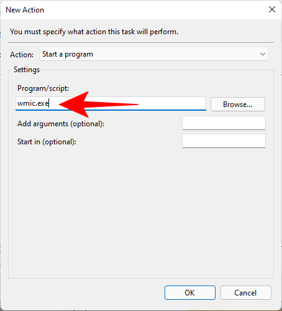The image size is (282, 311).
Task: Place cursor in wmic.exe text
Action: click(x=33, y=103)
